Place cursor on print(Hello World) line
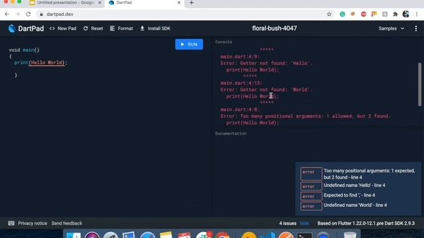Viewport: 424px width, 238px height. pos(40,63)
